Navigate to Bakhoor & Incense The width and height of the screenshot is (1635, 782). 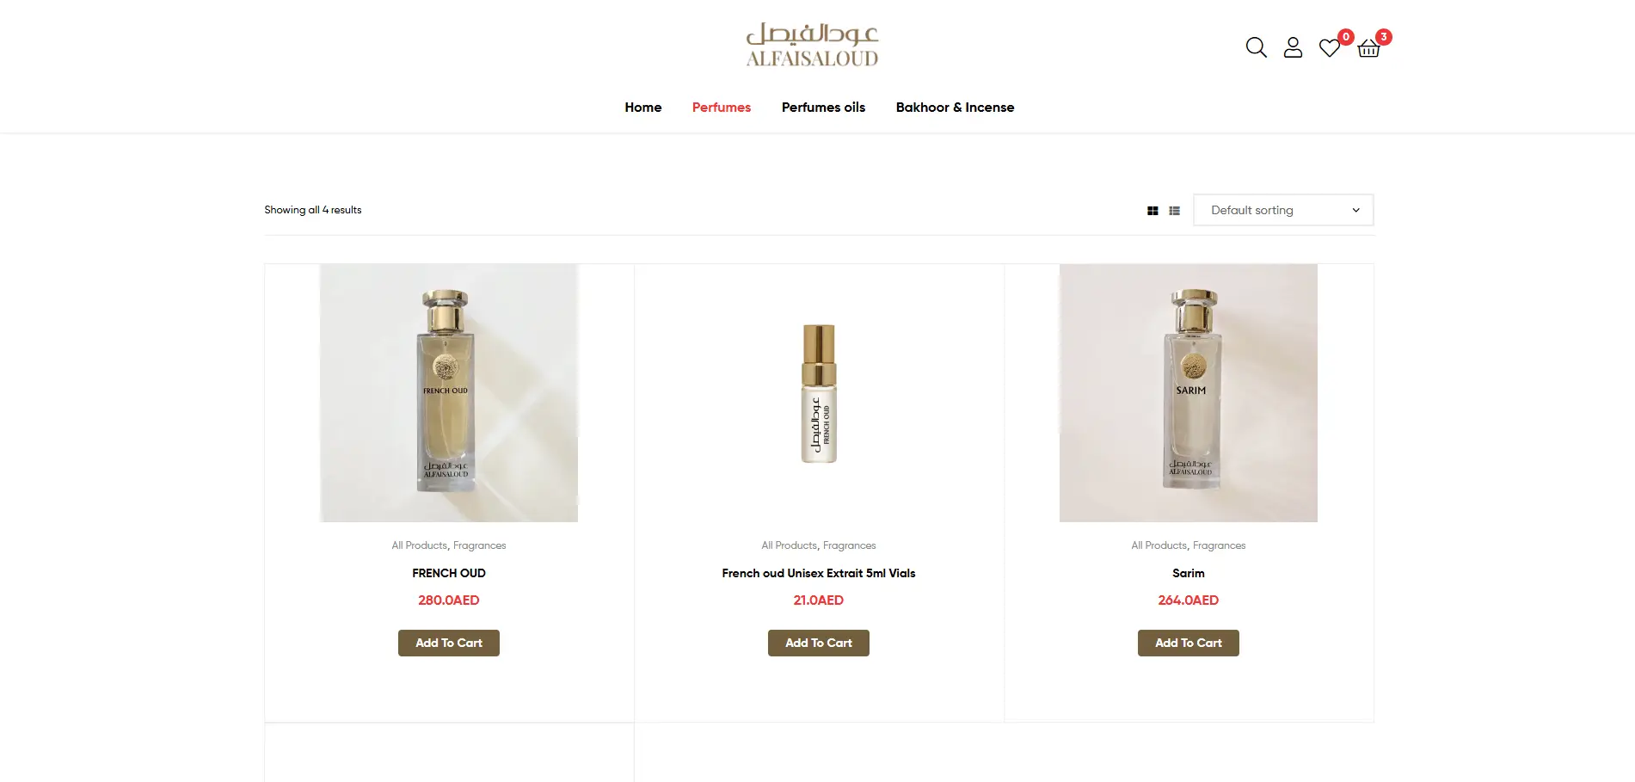tap(955, 108)
